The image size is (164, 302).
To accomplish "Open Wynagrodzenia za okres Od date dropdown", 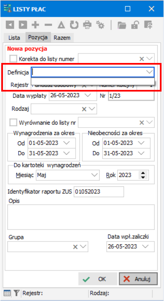I will pos(66,143).
